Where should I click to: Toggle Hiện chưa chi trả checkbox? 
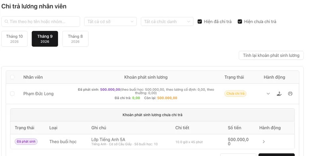pyautogui.click(x=240, y=21)
